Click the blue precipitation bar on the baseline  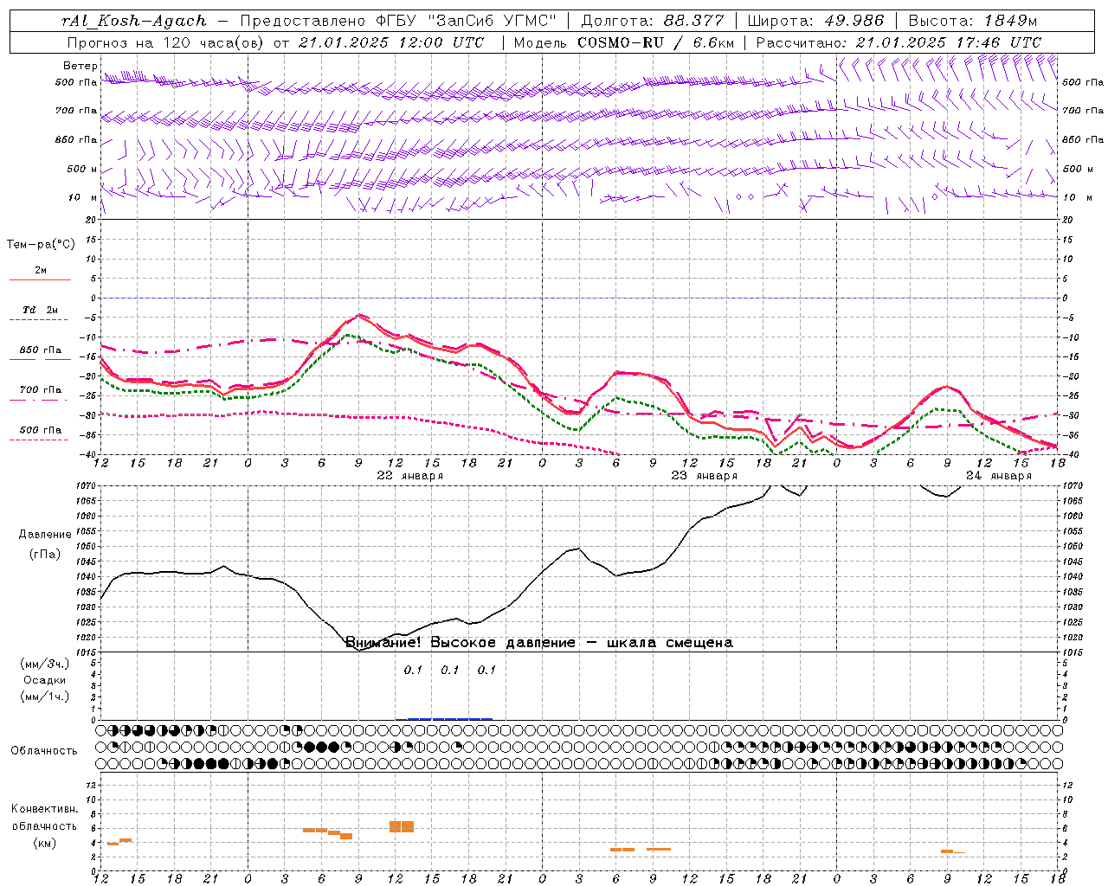[x=444, y=718]
